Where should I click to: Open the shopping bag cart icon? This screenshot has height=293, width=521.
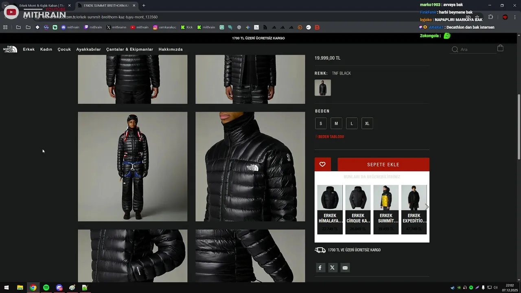click(500, 48)
